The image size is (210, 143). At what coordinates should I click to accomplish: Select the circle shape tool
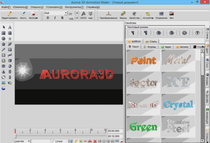coord(3,39)
